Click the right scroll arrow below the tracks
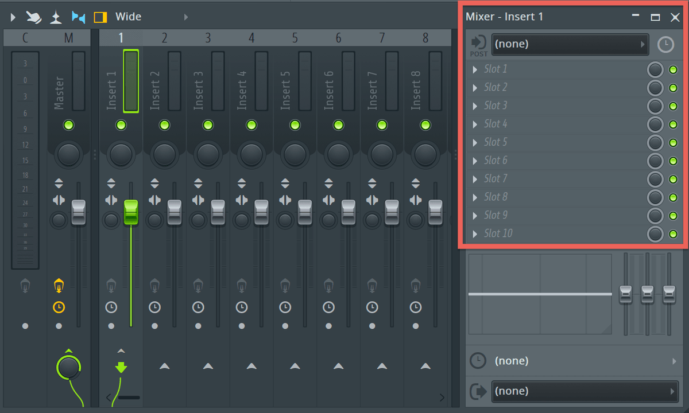The height and width of the screenshot is (413, 689). tap(442, 397)
